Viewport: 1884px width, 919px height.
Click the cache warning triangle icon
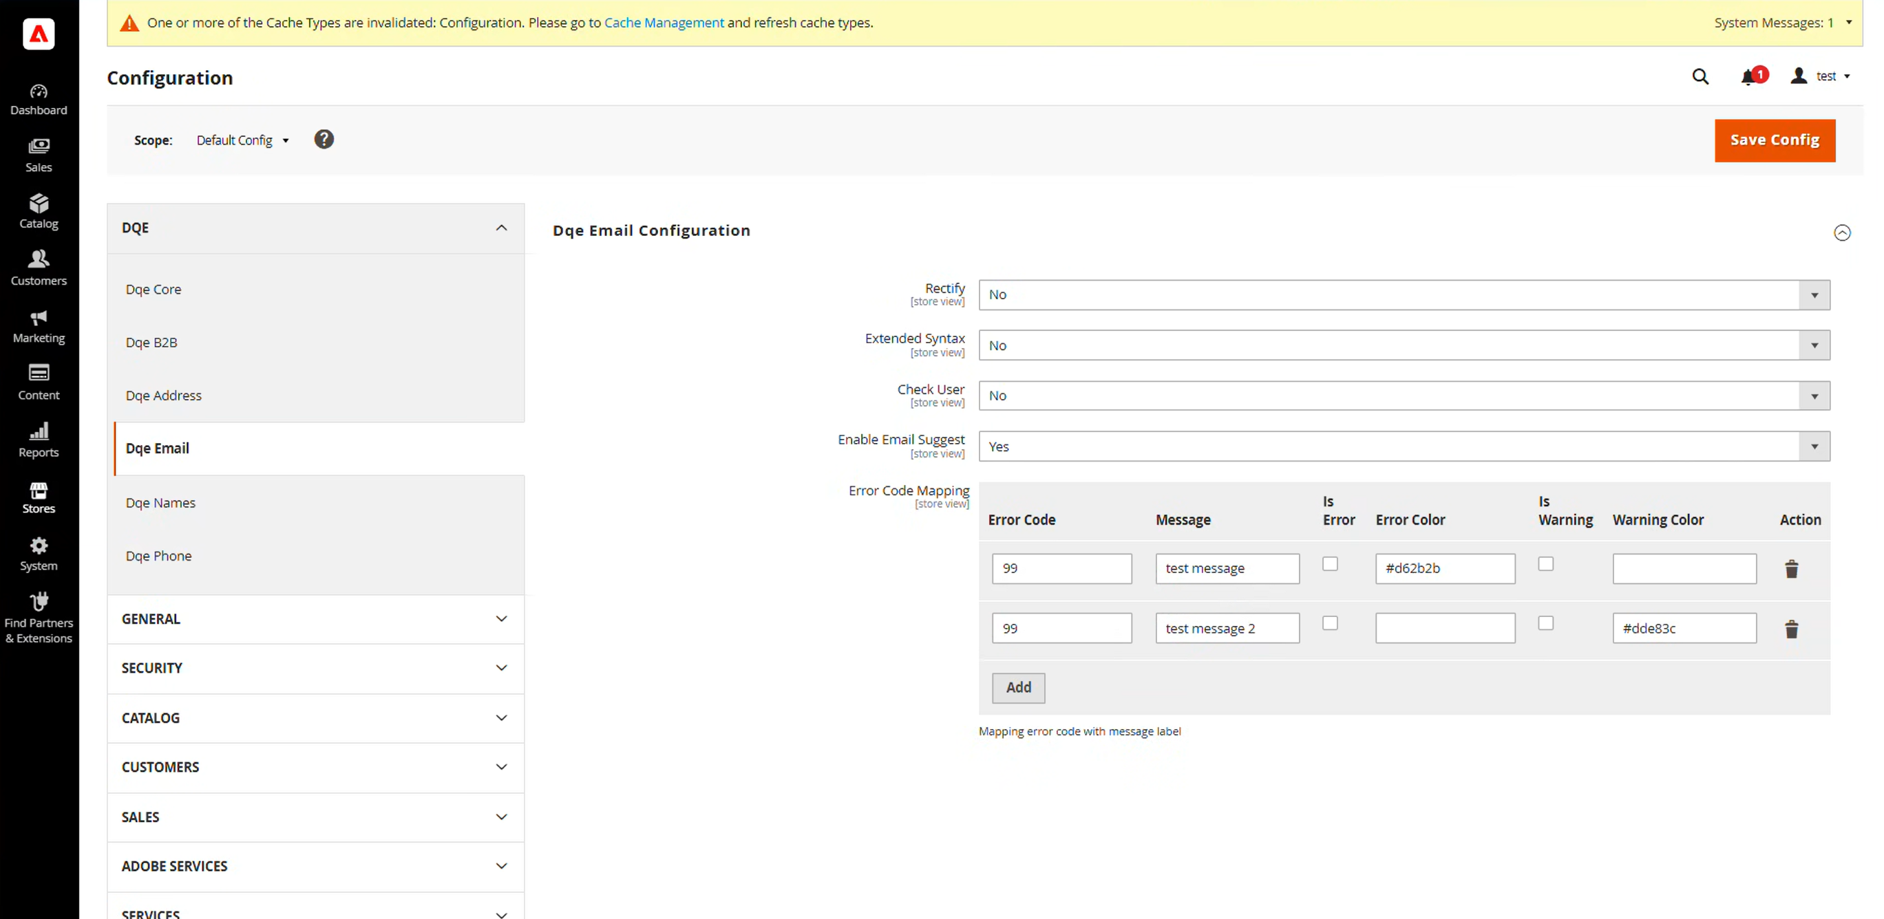(129, 23)
